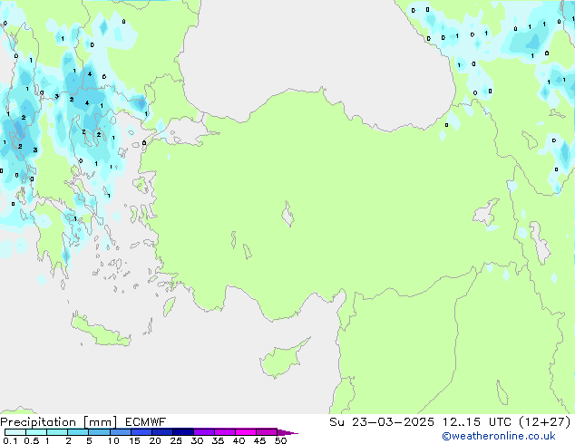575x444 pixels.
Task: Click the legend swatch between 5 and 10
Action: click(99, 432)
